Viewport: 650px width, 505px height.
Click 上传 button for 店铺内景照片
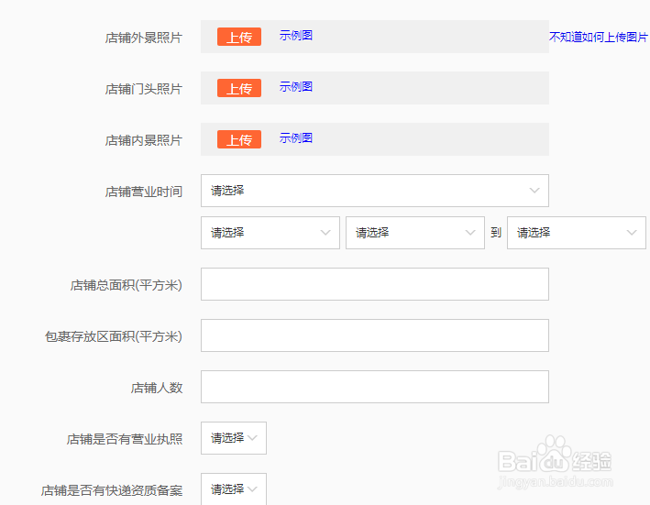tap(239, 139)
